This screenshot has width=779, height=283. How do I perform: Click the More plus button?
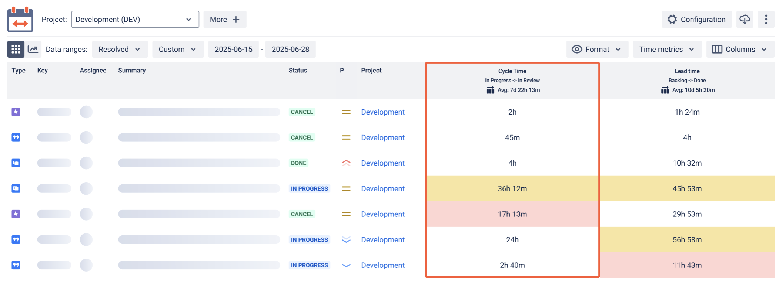[225, 19]
